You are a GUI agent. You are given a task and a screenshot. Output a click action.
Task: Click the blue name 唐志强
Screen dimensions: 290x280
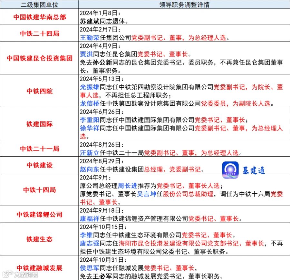pos(90,243)
